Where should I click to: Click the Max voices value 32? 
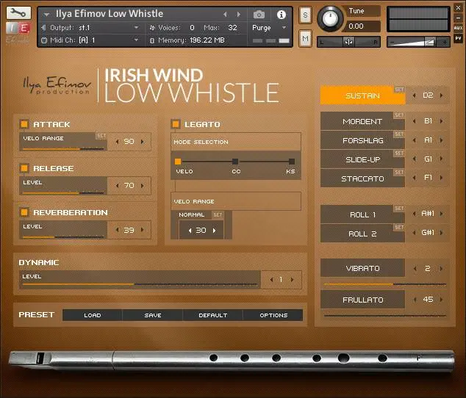(x=232, y=28)
